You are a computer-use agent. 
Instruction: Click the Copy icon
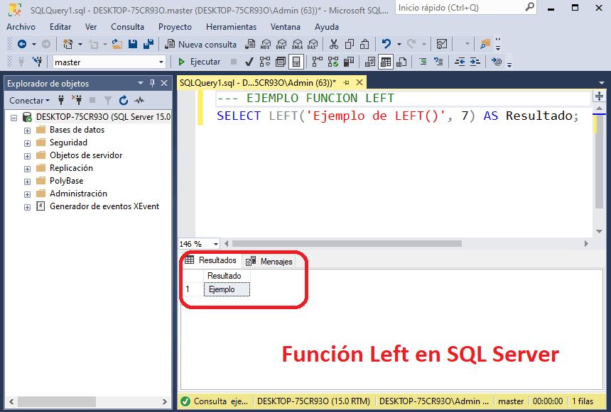(349, 44)
